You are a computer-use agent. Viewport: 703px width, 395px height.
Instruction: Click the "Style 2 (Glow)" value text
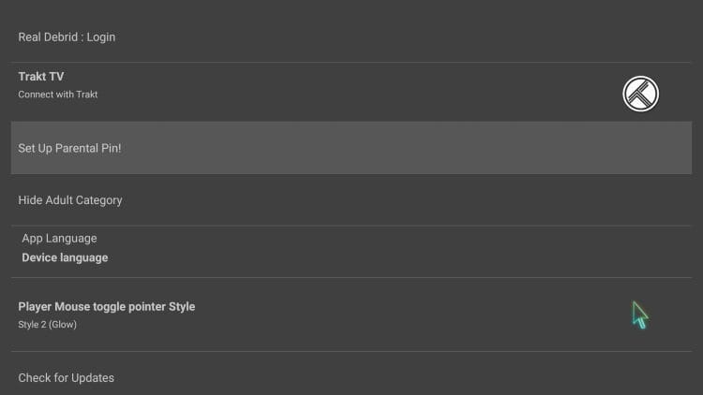tap(47, 325)
